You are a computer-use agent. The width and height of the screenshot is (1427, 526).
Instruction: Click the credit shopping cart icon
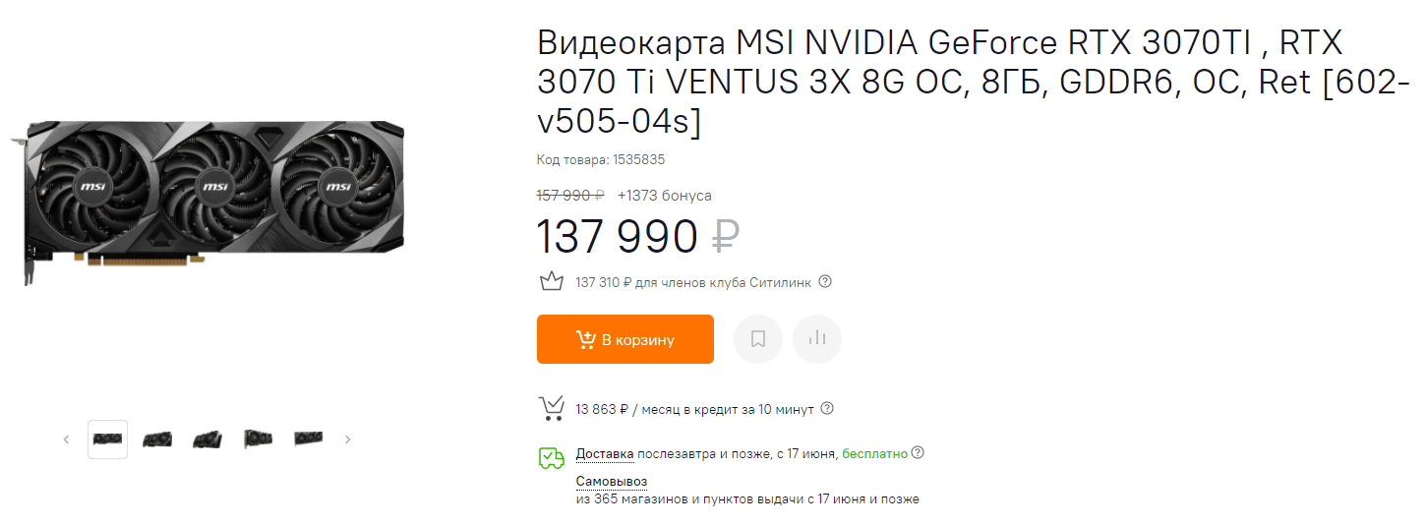[551, 408]
